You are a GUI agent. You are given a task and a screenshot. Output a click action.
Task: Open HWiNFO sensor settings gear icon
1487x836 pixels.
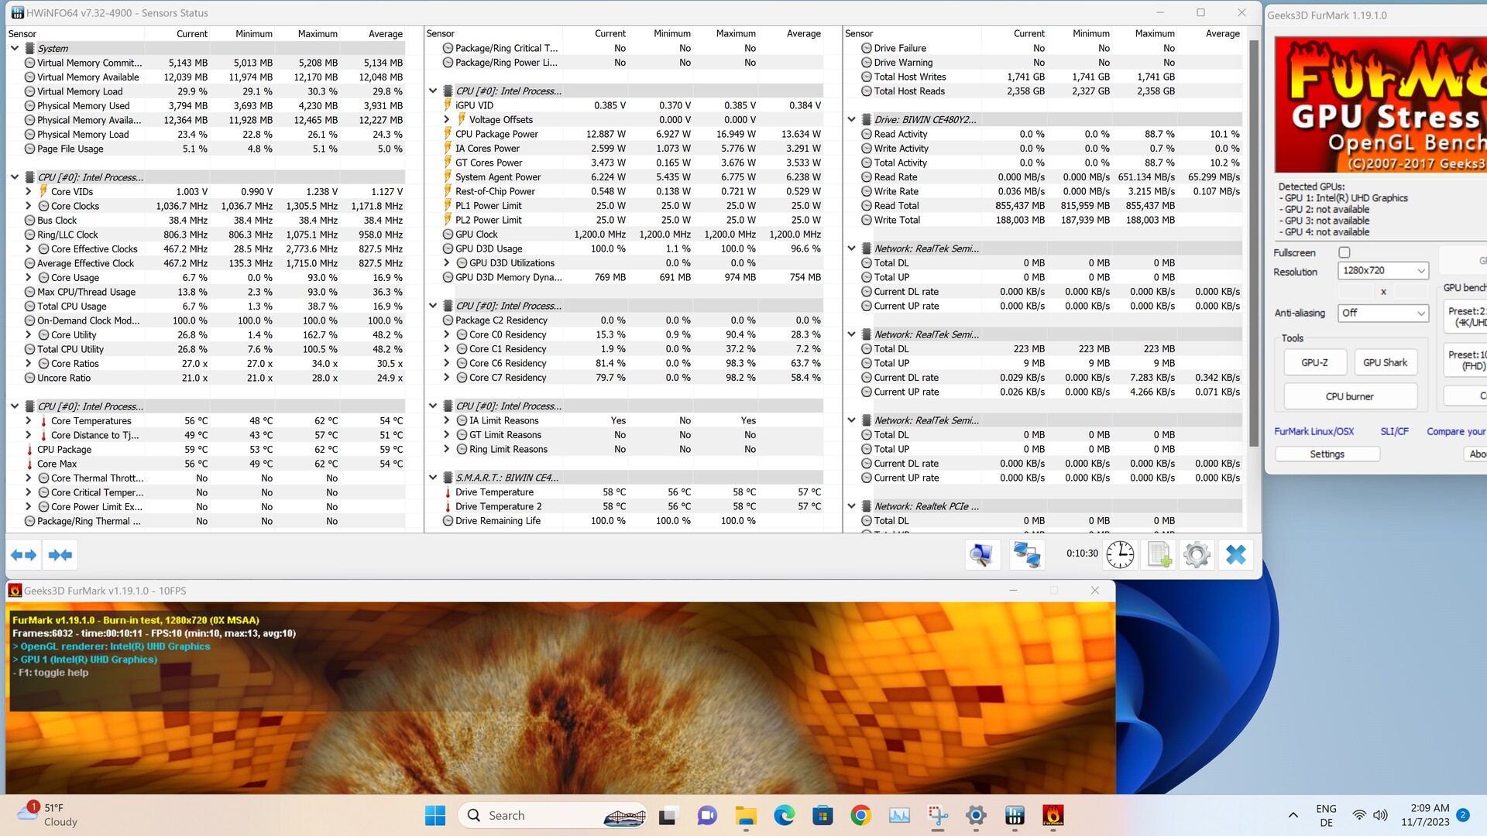(x=1197, y=554)
